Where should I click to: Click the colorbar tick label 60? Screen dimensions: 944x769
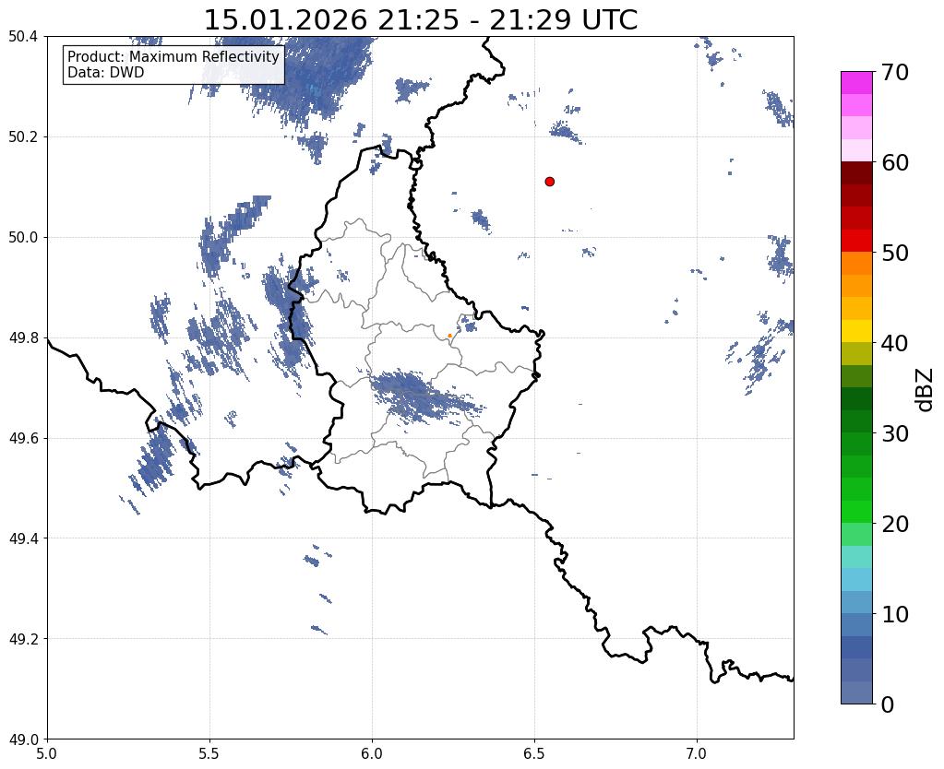pyautogui.click(x=895, y=162)
